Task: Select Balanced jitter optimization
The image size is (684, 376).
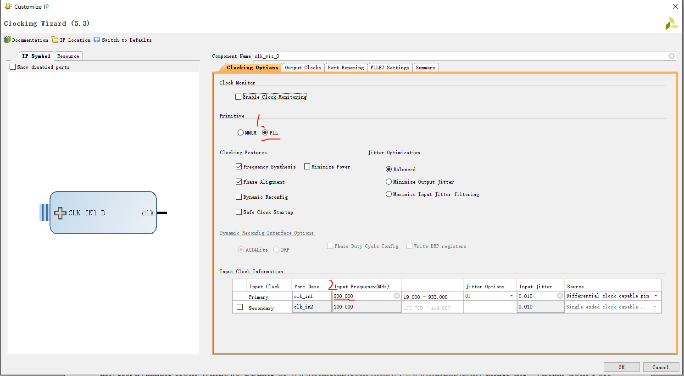Action: [x=389, y=169]
